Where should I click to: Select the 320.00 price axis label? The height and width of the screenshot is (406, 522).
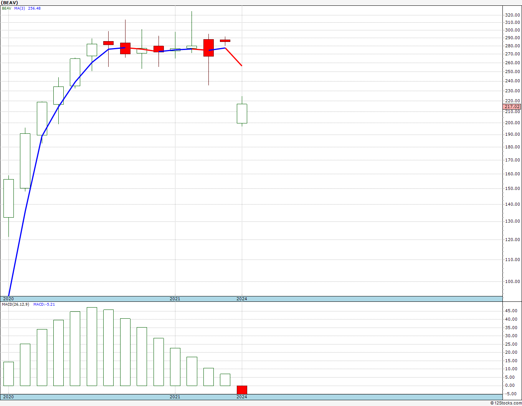(513, 15)
